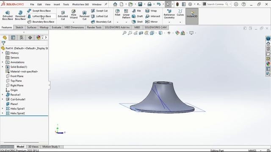Click the Undo icon
271x152 pixels.
(x=158, y=4)
